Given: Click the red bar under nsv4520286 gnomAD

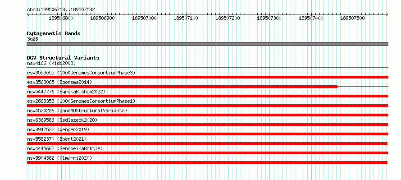Looking at the screenshot, I should (207, 115).
